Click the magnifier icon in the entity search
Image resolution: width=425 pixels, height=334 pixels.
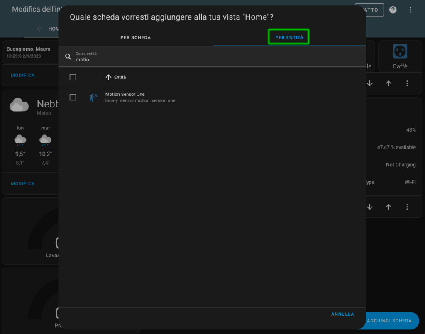[68, 56]
